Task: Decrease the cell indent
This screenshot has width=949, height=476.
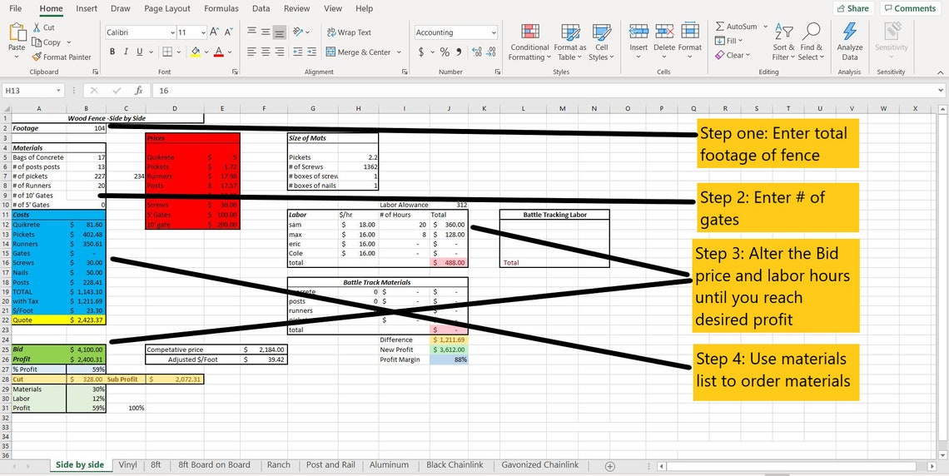Action: click(298, 52)
